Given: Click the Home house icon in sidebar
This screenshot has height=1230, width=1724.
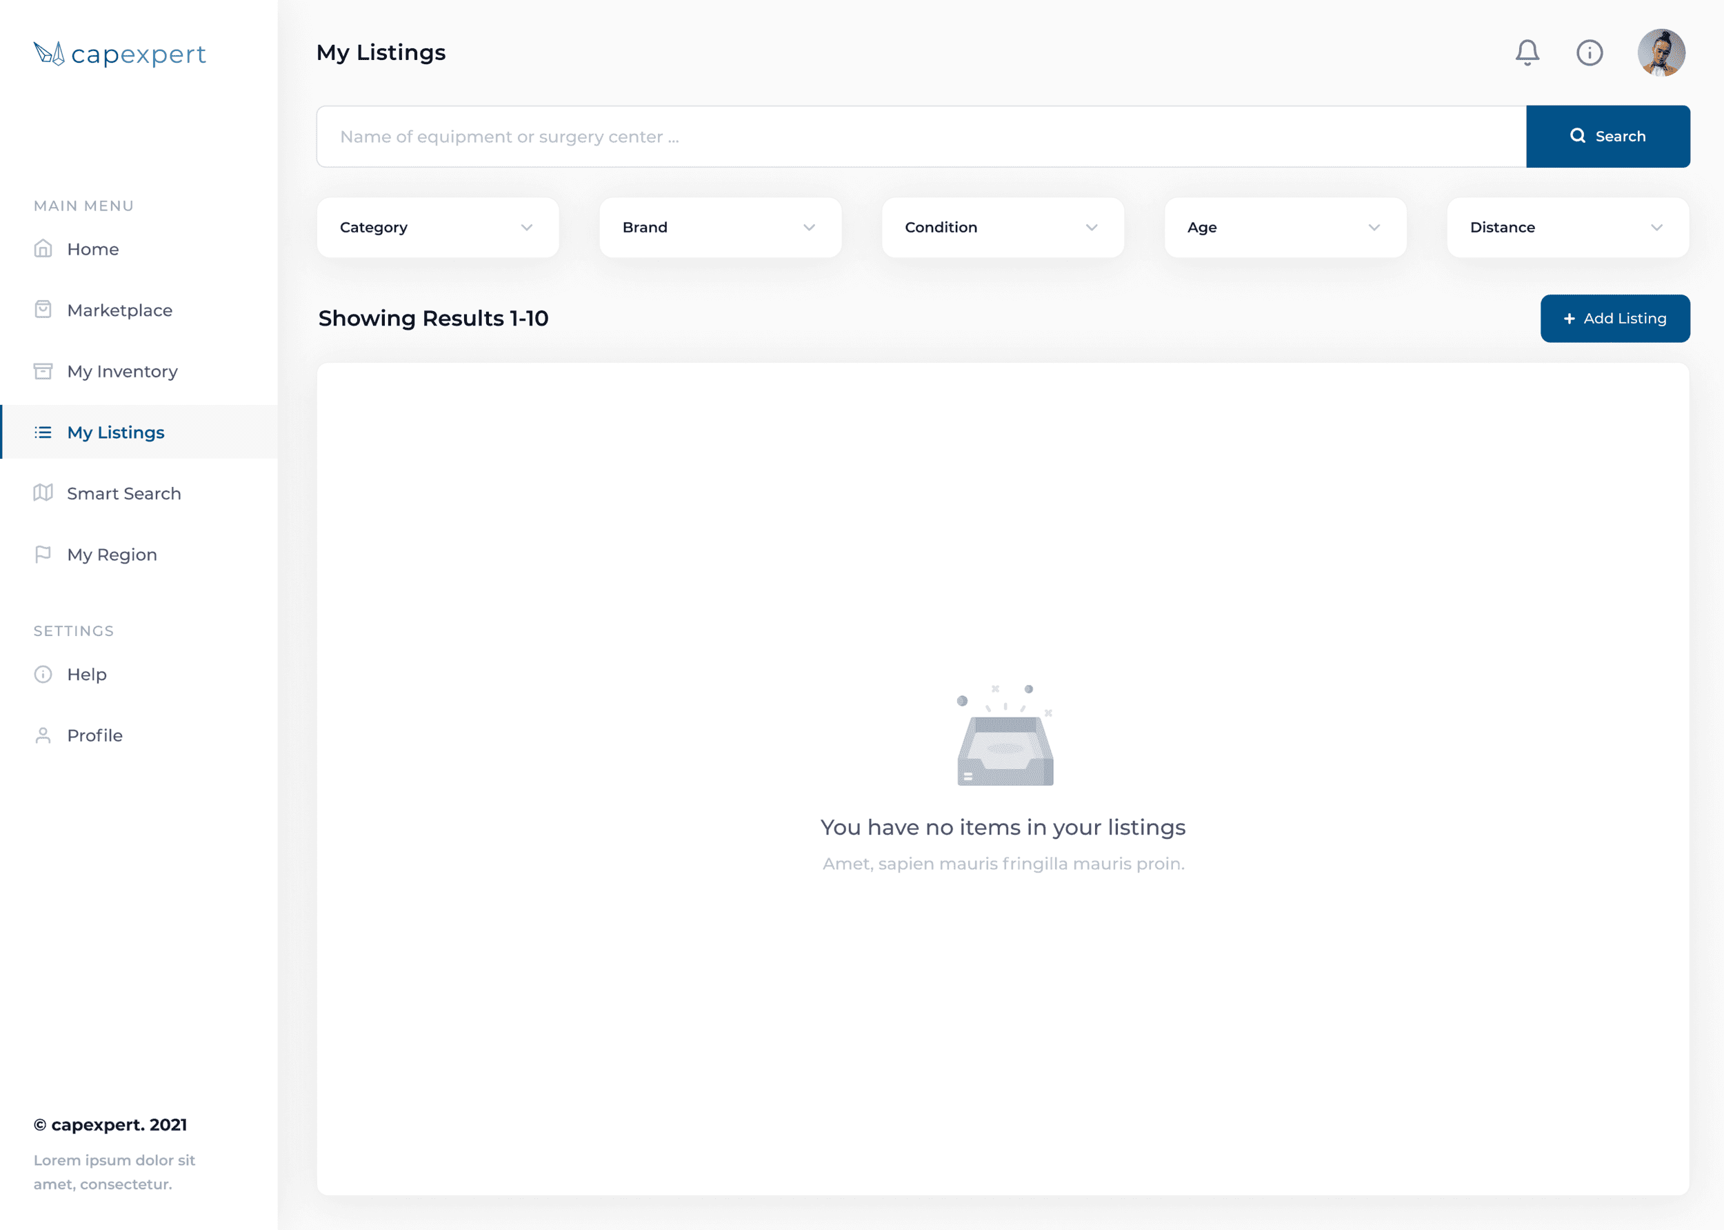Looking at the screenshot, I should click(x=43, y=249).
